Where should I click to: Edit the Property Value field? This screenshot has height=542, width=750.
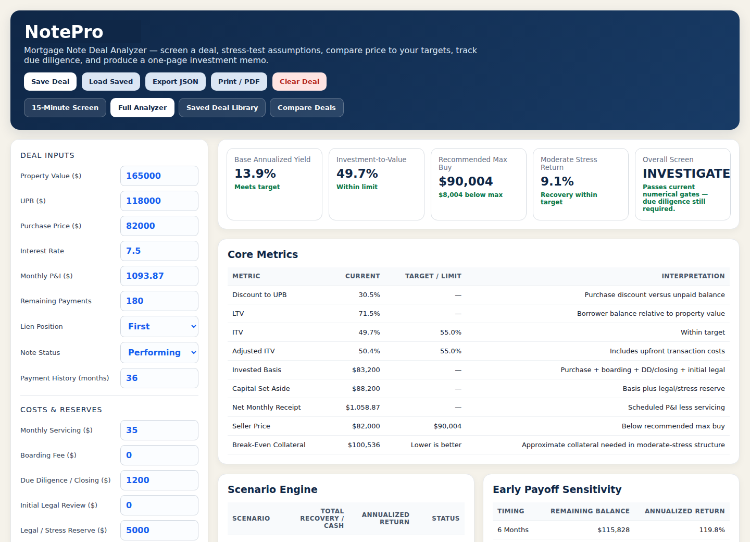[x=159, y=176]
